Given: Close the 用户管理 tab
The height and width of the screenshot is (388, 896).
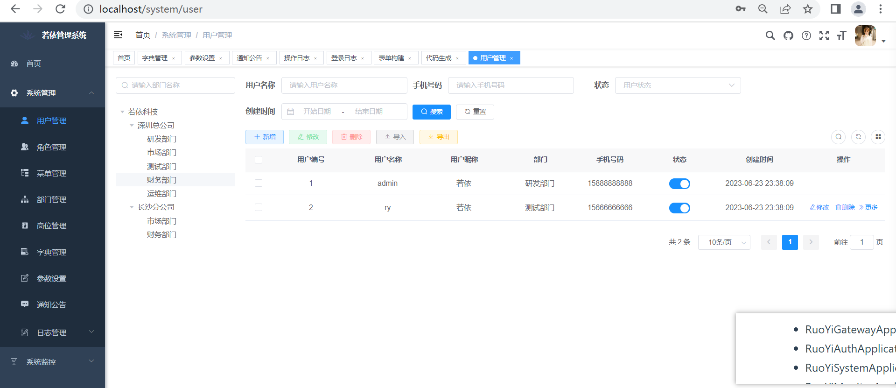Looking at the screenshot, I should 511,58.
